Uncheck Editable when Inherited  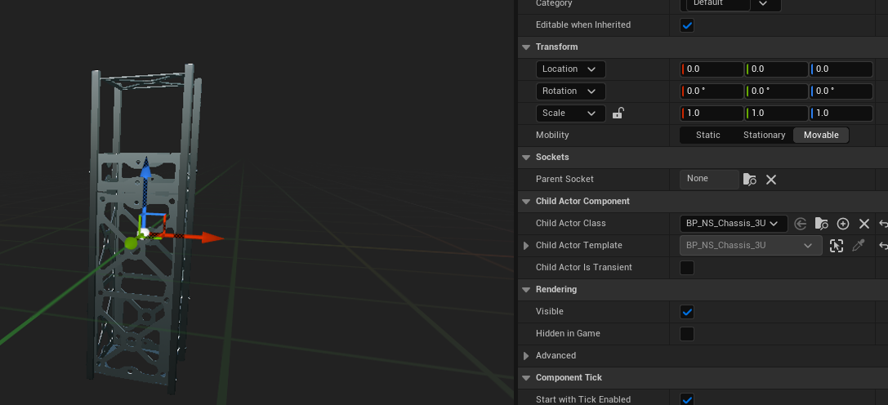687,25
